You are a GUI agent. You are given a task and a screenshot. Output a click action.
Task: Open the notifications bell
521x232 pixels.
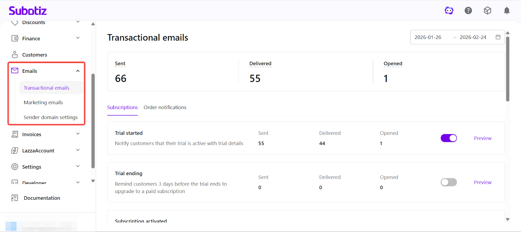pyautogui.click(x=507, y=11)
